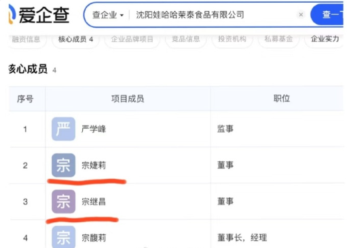Click the 宗 avatar icon for 宗馥莉
Image resolution: width=347 pixels, height=248 pixels.
point(63,237)
